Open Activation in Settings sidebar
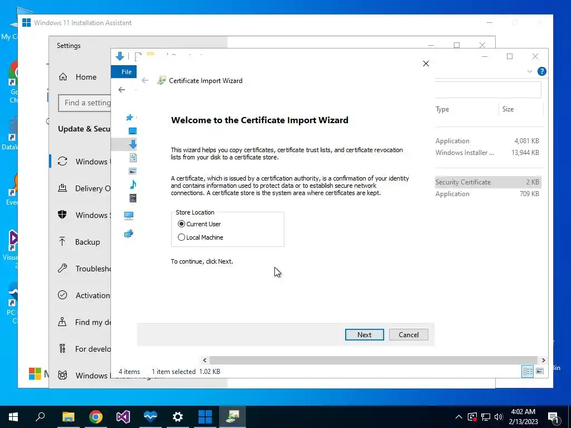This screenshot has height=428, width=571. click(84, 295)
